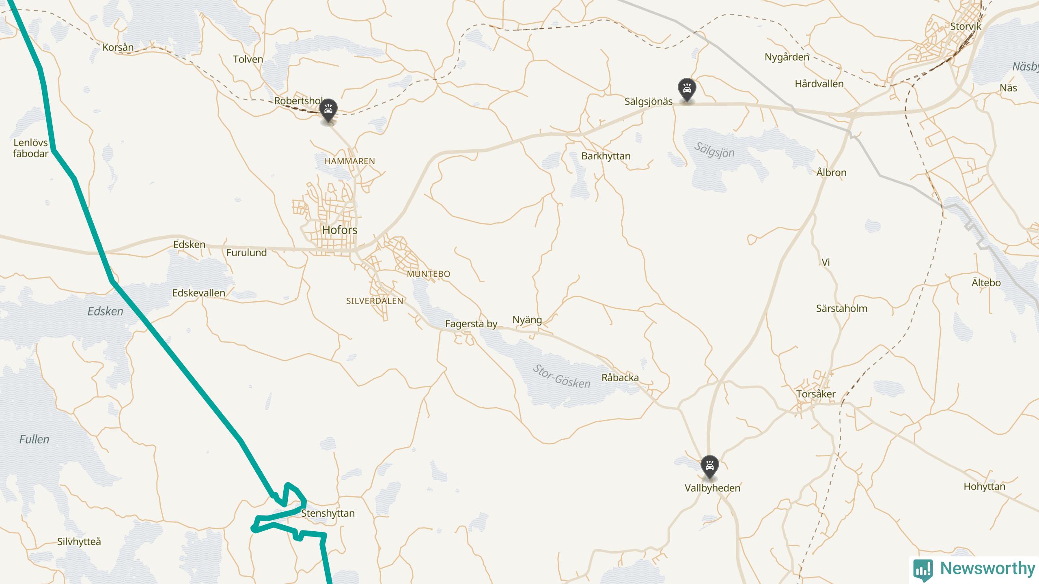Screen dimensions: 1039x584
Task: Click the car marker above Vallbyheden
Action: [709, 467]
